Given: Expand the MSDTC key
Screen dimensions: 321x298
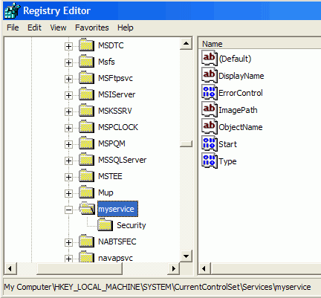Looking at the screenshot, I should (68, 46).
